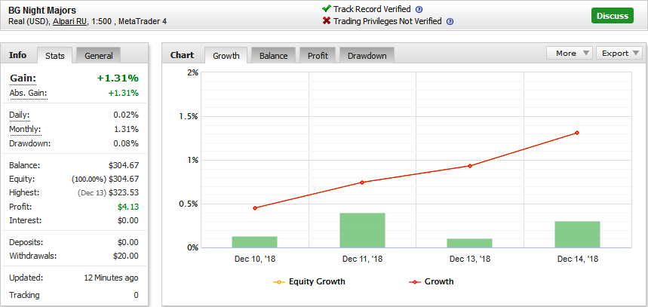Select the Profit chart tab
648x307 pixels.
pyautogui.click(x=318, y=55)
